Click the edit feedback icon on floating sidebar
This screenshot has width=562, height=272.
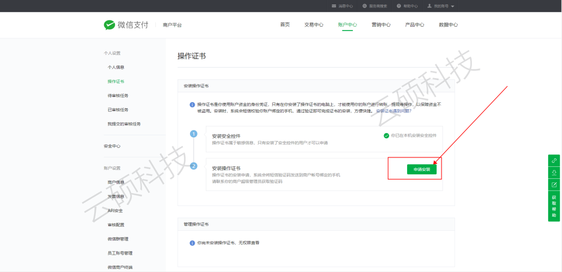tap(554, 185)
